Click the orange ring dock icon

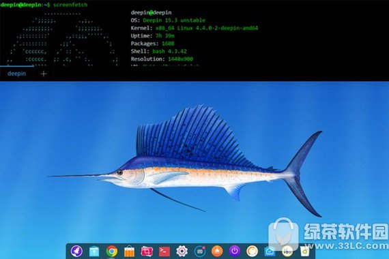252,252
